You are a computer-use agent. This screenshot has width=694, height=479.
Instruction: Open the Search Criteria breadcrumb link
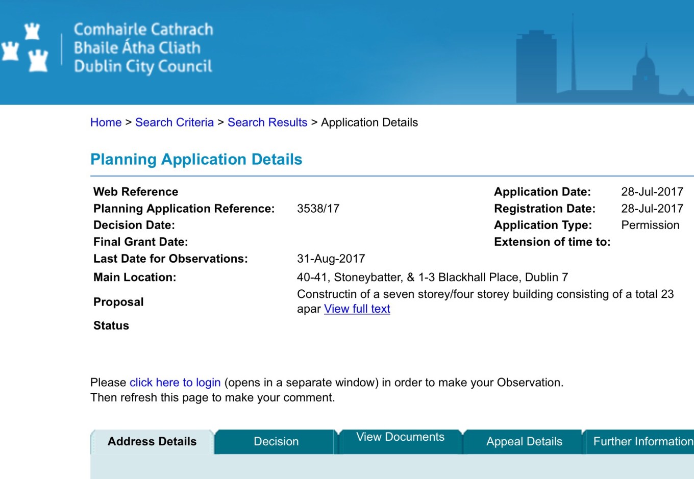click(174, 122)
